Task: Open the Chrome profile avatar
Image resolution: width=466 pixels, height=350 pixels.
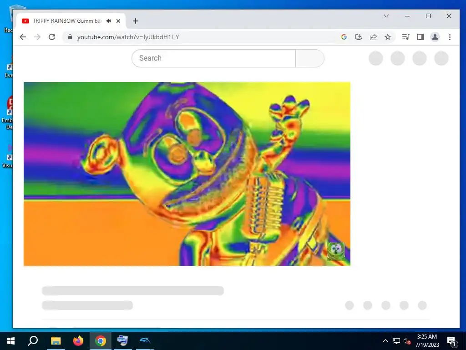Action: point(435,37)
